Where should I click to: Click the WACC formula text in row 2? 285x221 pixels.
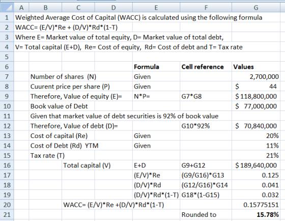click(66, 27)
